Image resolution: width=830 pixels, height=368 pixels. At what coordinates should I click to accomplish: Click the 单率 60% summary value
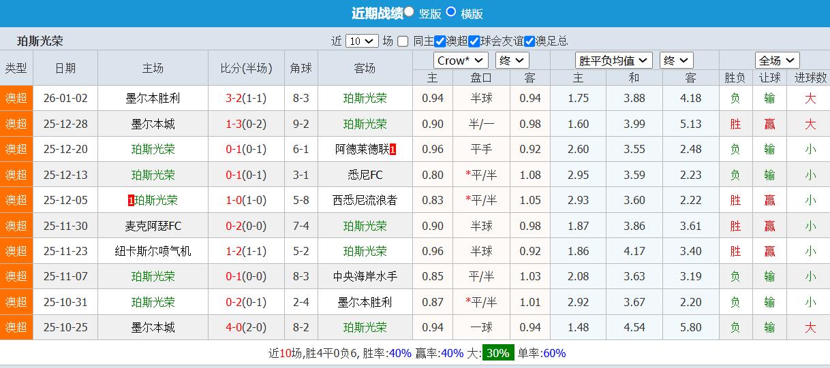pos(554,353)
